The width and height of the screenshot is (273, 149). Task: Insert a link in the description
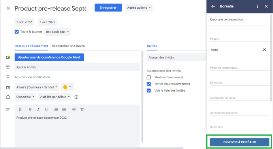coord(74,109)
